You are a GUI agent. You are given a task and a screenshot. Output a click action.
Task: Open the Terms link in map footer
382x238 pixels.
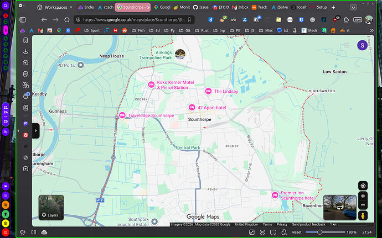(x=267, y=225)
